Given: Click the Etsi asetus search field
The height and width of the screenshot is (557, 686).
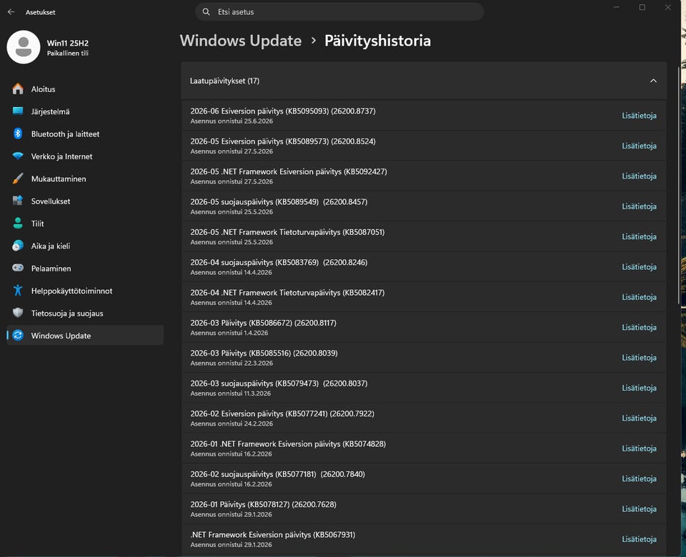Looking at the screenshot, I should point(339,12).
